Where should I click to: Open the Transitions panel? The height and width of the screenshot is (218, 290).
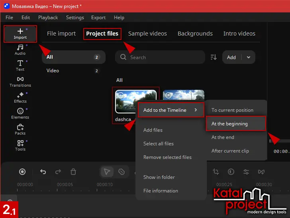[20, 81]
